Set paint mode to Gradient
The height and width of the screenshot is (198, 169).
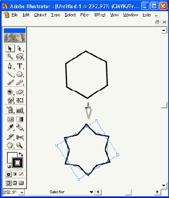click(x=15, y=174)
